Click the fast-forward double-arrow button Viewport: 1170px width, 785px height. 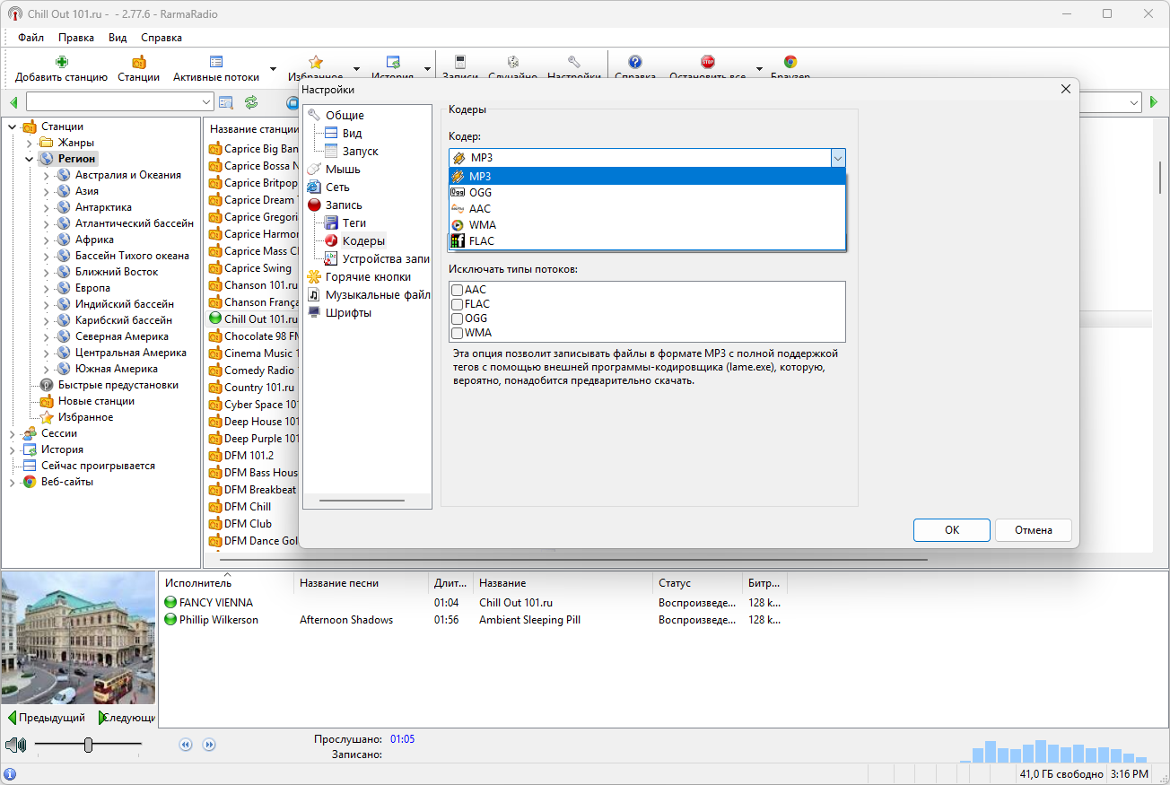click(209, 744)
